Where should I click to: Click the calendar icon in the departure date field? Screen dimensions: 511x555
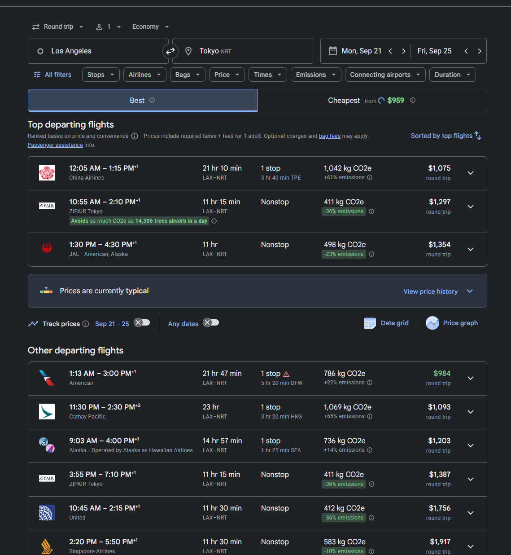coord(333,51)
